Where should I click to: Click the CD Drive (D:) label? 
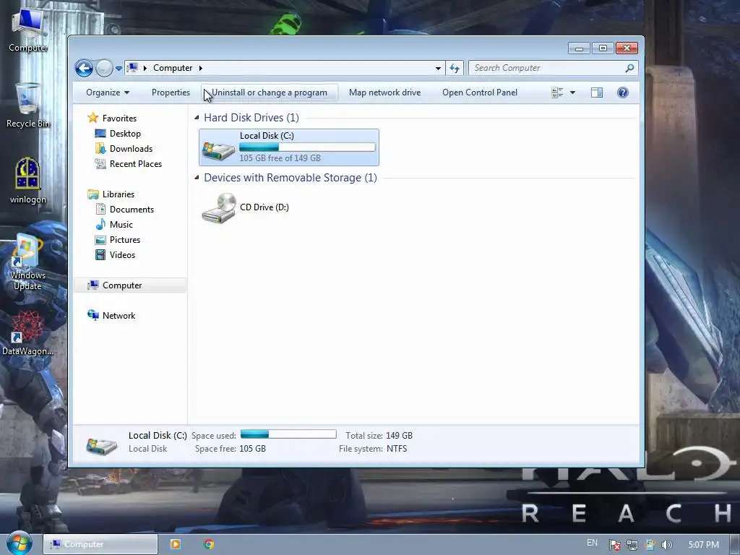coord(264,207)
